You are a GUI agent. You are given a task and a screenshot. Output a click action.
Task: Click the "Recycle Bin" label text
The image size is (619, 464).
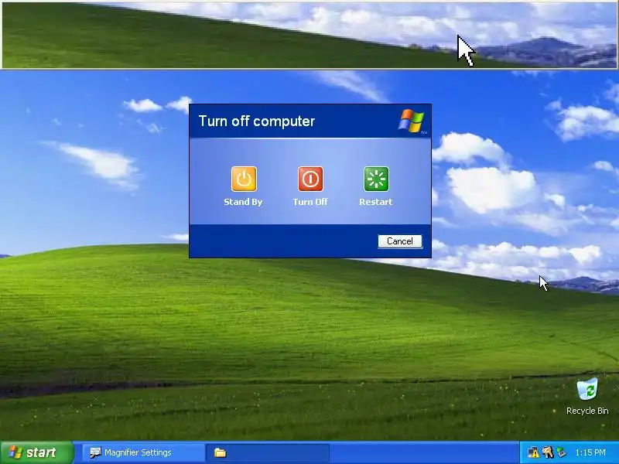(587, 411)
